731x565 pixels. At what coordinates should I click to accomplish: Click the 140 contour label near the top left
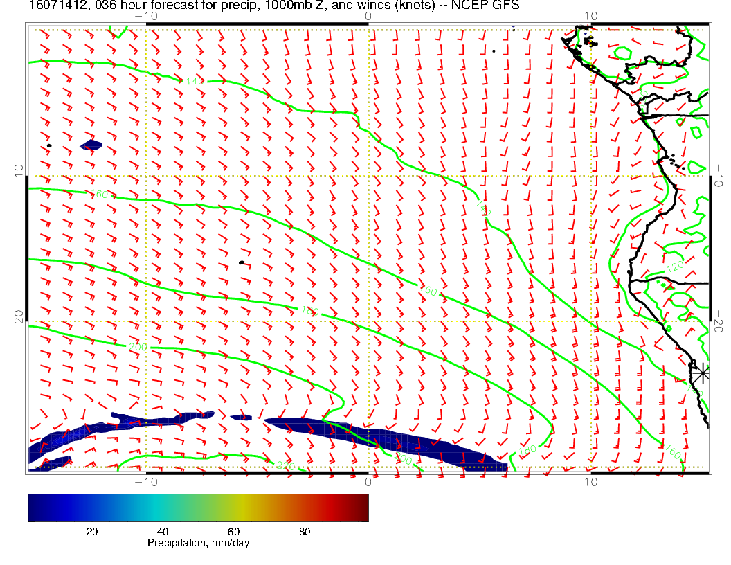[x=192, y=82]
